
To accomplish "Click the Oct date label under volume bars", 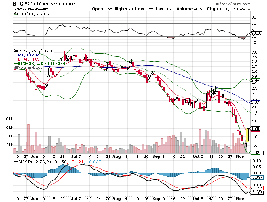I will tap(196, 156).
